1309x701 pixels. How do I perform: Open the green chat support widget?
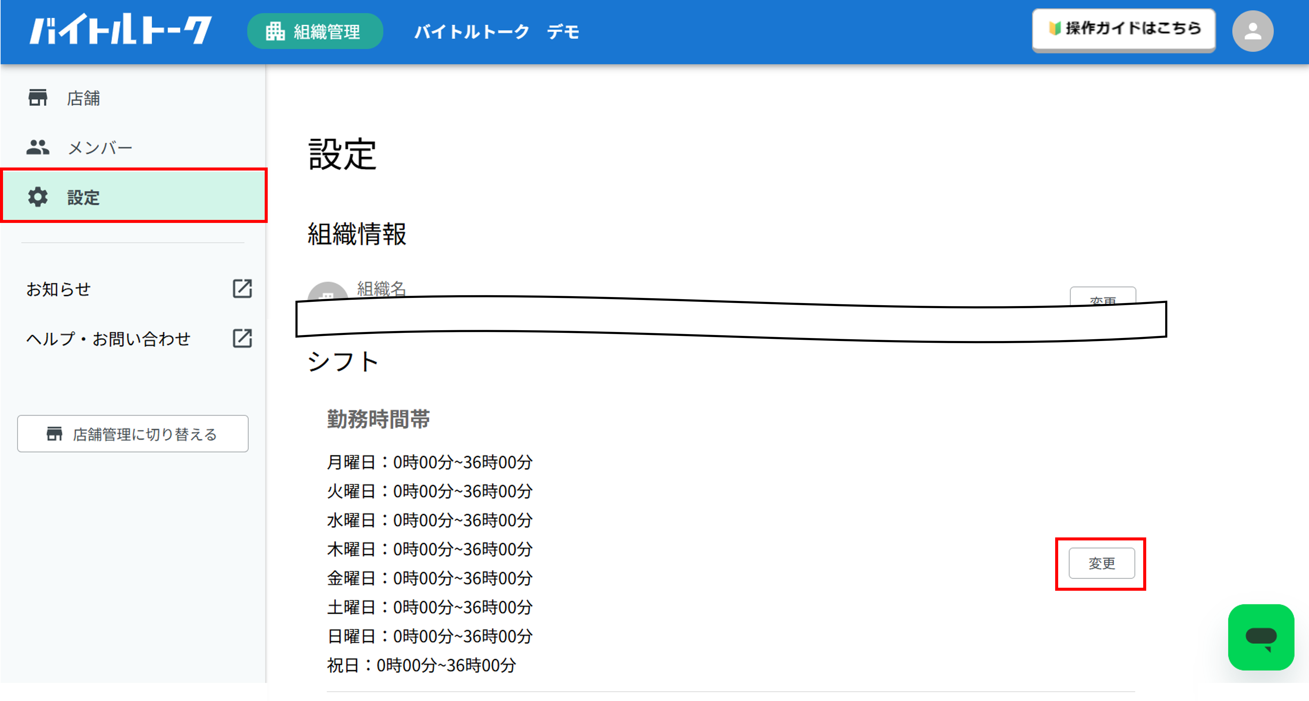(1261, 637)
